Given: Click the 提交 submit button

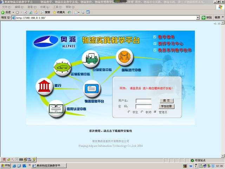Looking at the screenshot, I should click(x=167, y=101).
